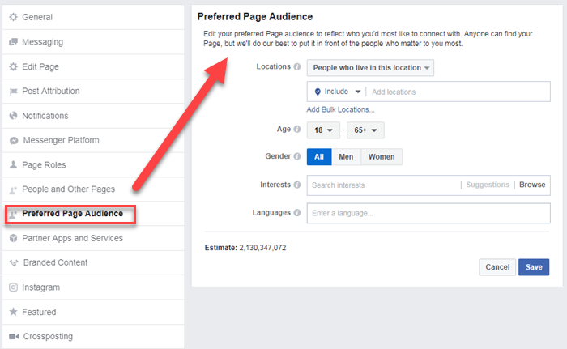The image size is (567, 349).
Task: Click the Branded Content handshake icon
Action: (x=14, y=262)
